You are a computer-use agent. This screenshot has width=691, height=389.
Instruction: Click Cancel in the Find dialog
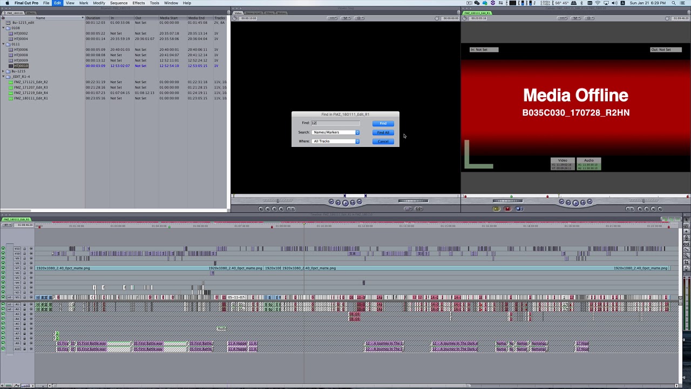tap(383, 142)
